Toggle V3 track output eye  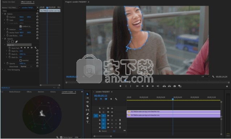112,108
